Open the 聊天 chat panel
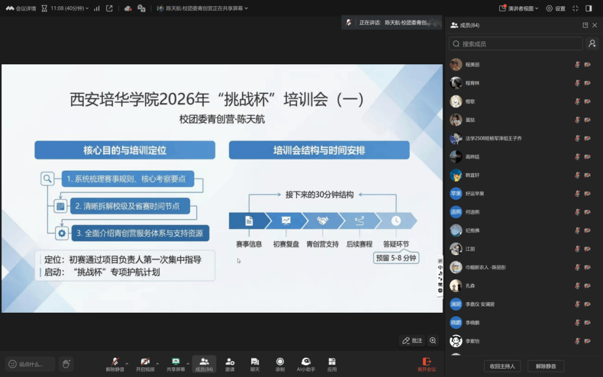Image resolution: width=603 pixels, height=377 pixels. tap(255, 363)
